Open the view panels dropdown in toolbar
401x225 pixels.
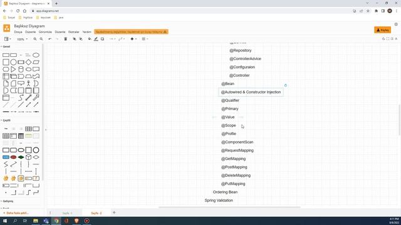click(8, 39)
